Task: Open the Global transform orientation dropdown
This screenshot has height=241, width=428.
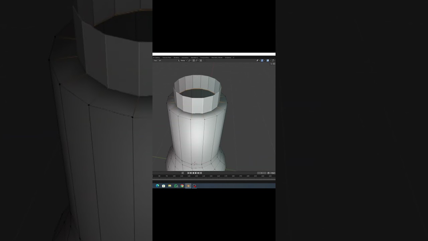Action: click(183, 61)
